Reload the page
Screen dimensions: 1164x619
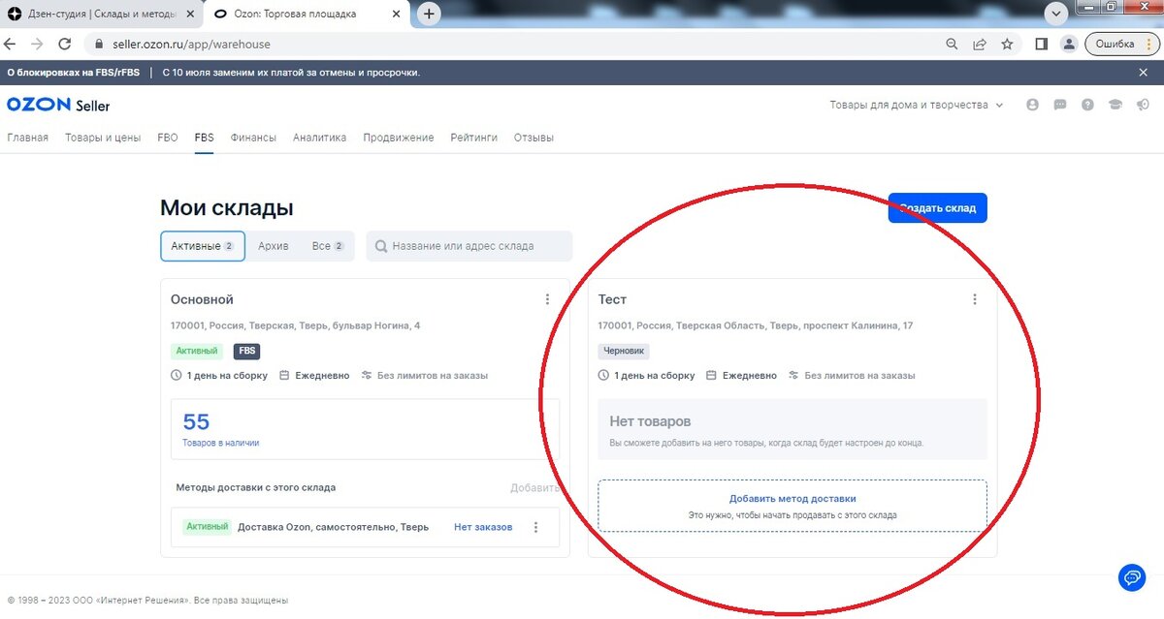tap(64, 44)
